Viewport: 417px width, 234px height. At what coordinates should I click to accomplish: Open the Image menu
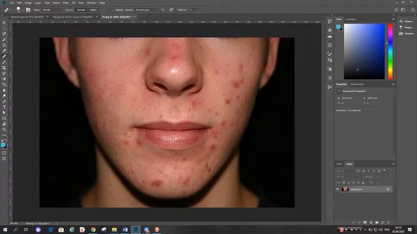[x=28, y=3]
